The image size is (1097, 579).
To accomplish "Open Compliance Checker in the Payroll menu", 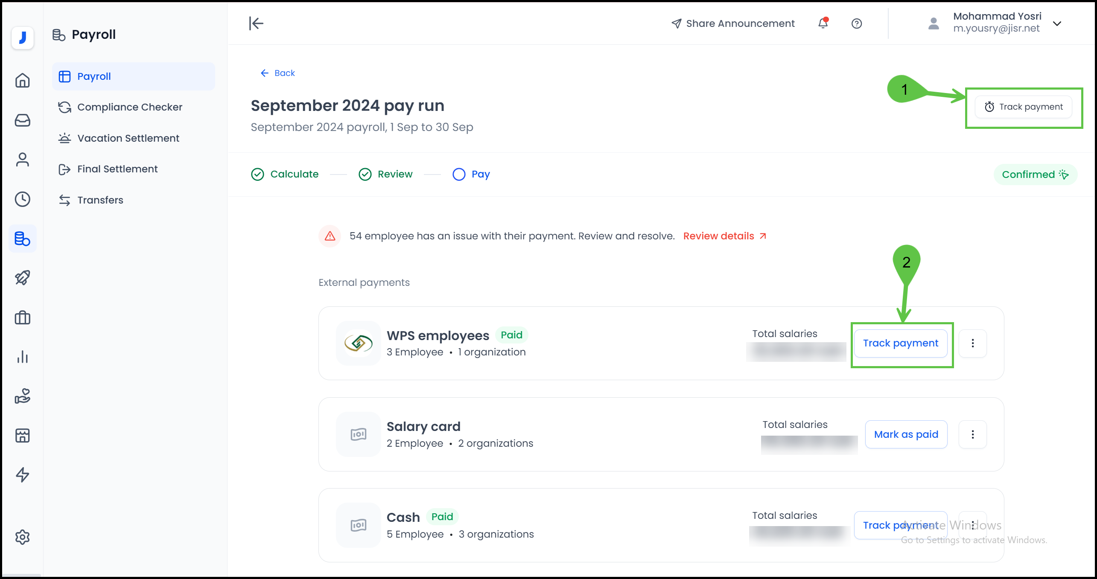I will pyautogui.click(x=129, y=107).
